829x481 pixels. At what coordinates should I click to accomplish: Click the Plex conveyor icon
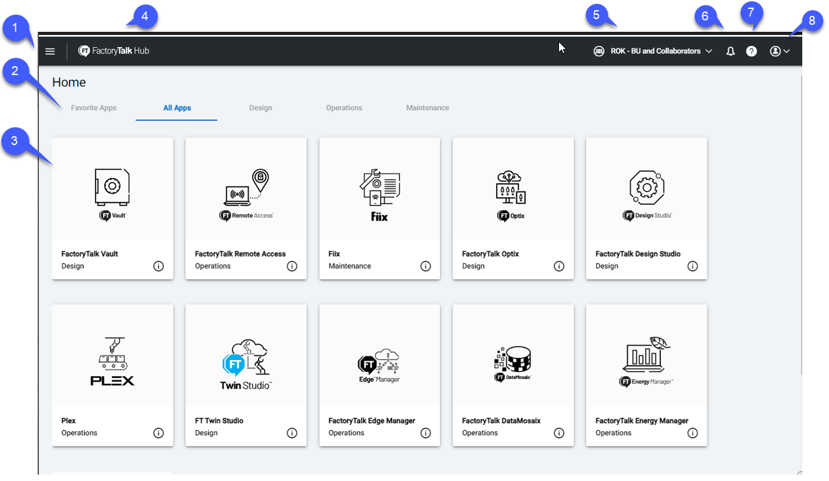pos(113,354)
